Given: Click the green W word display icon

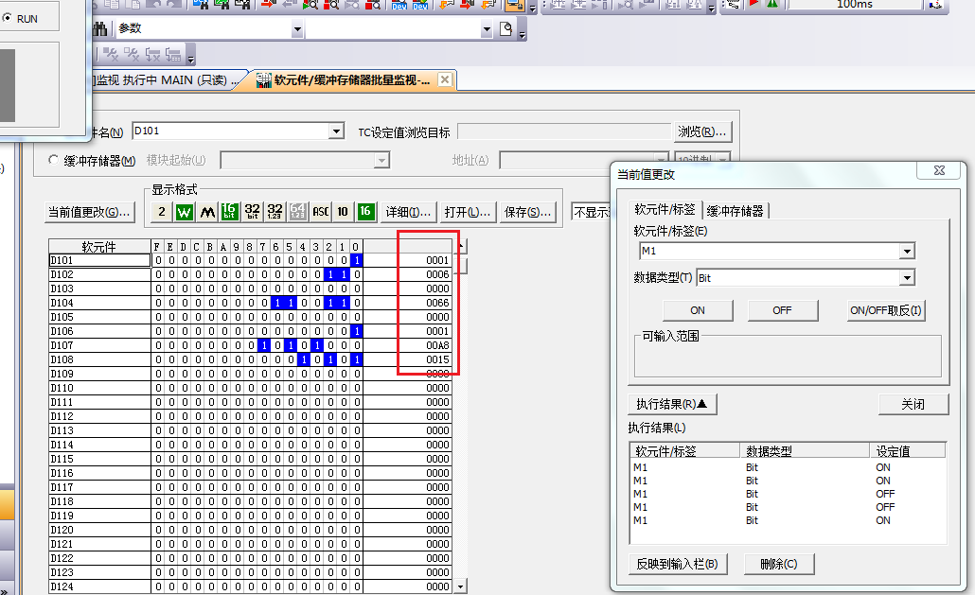Looking at the screenshot, I should click(185, 212).
